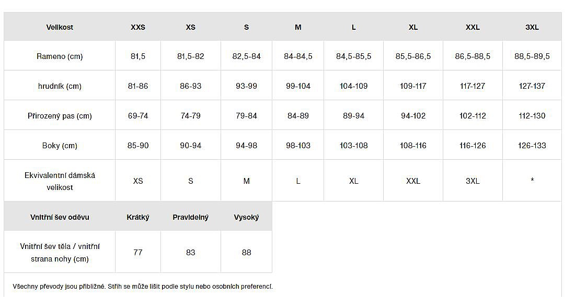Select the Vysoký inseam header
Image resolution: width=575 pixels, height=297 pixels.
coord(246,217)
